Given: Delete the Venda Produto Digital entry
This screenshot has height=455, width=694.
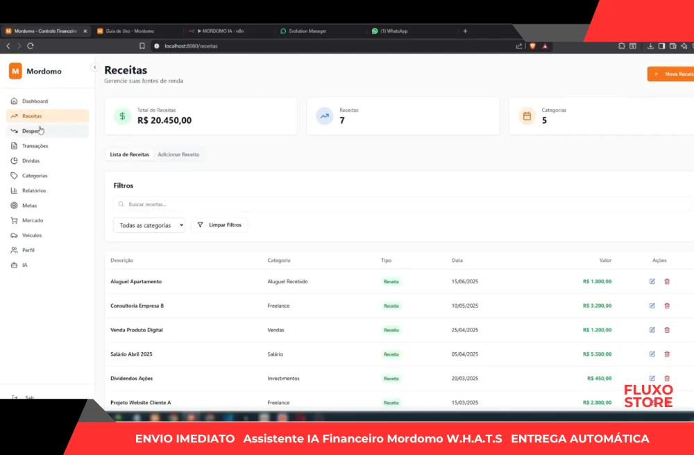Looking at the screenshot, I should click(667, 330).
